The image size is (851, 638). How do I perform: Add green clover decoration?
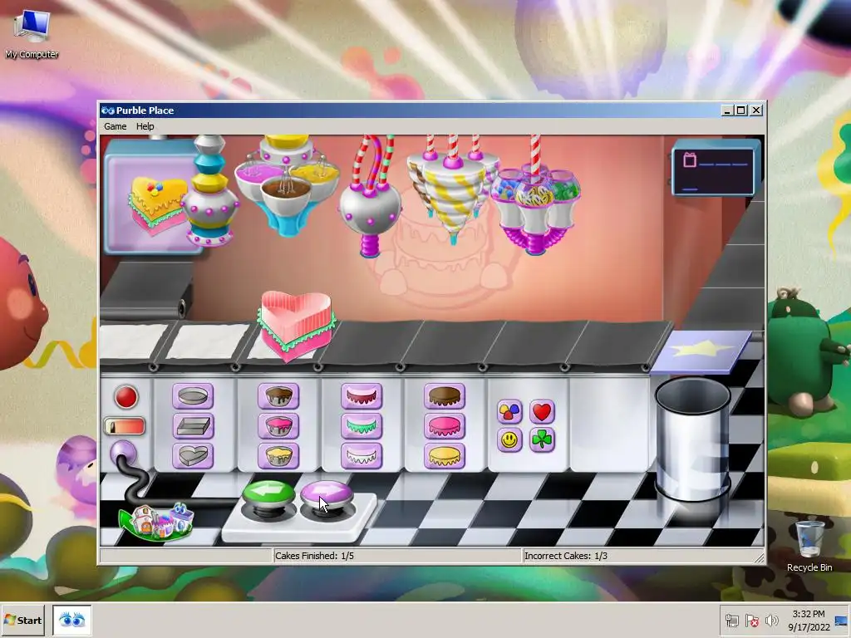pos(542,440)
